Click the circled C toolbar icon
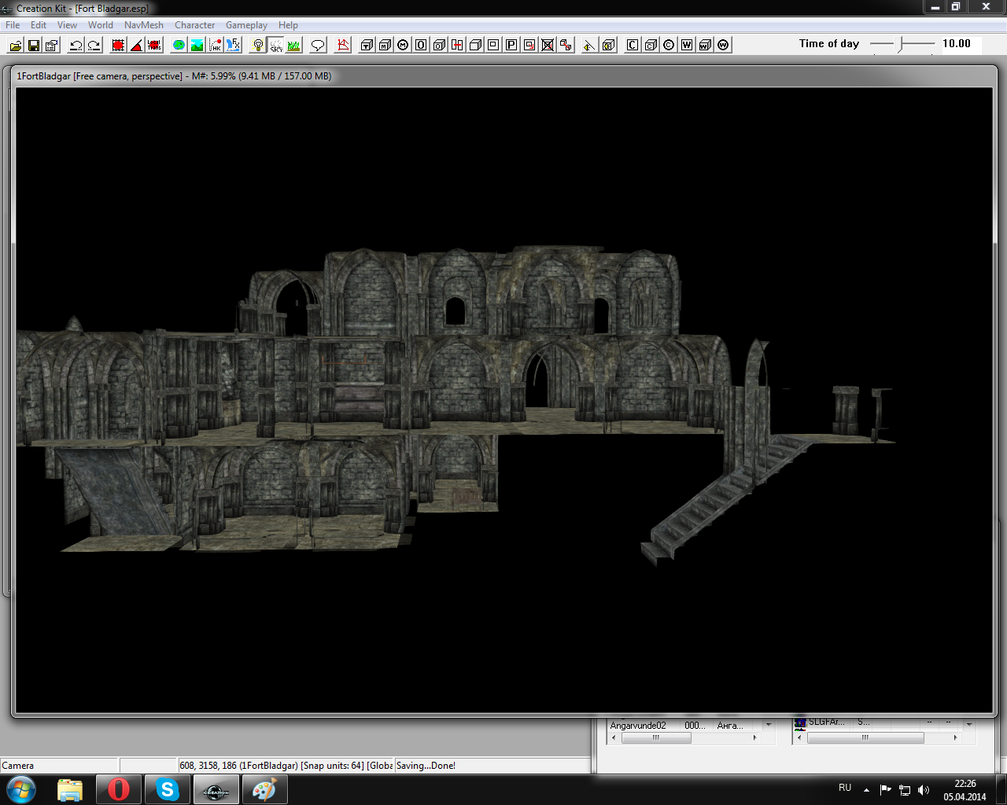The image size is (1007, 805). tap(669, 45)
